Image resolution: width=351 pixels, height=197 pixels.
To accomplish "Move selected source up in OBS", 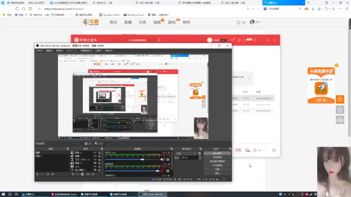I will pyautogui.click(x=88, y=174).
